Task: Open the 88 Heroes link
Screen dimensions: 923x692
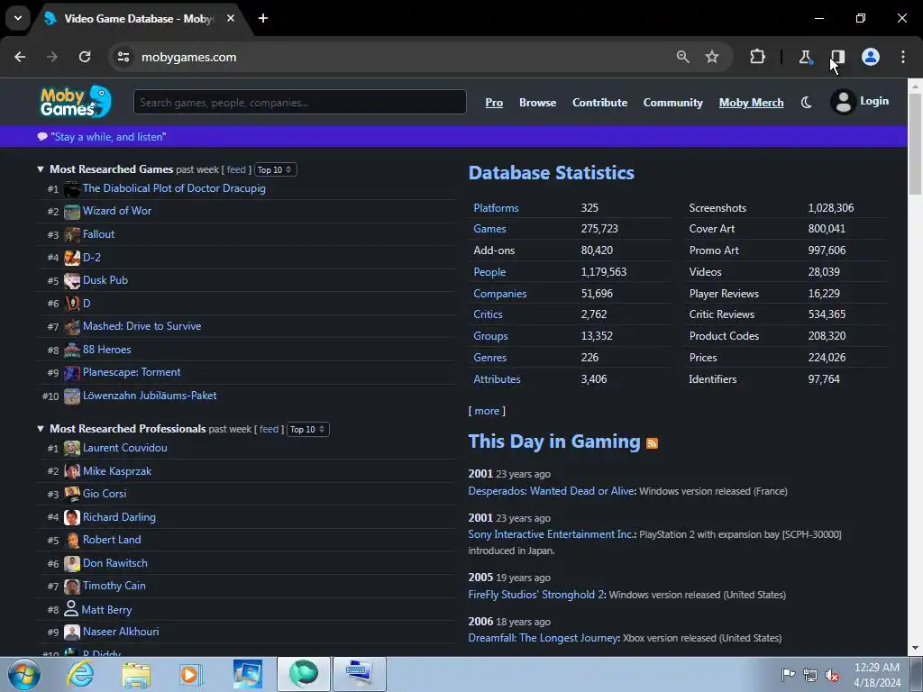Action: [x=107, y=349]
